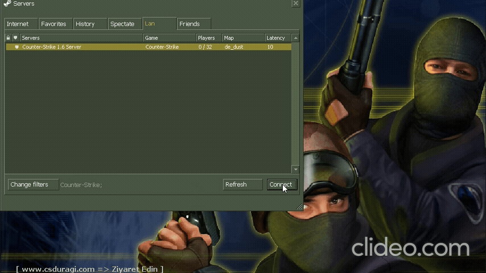Image resolution: width=486 pixels, height=273 pixels.
Task: Click scrollbar up arrow in server list
Action: [295, 38]
